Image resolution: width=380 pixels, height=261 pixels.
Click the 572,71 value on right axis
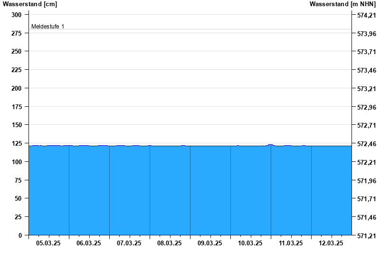click(367, 125)
